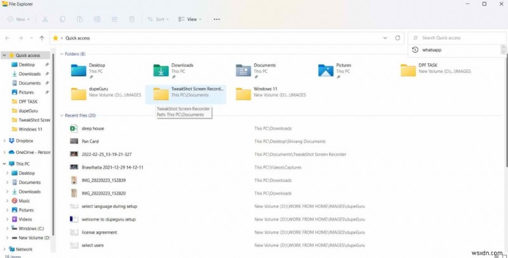Screen dimensions: 508x258
Task: Refresh the Quick access view
Action: tap(398, 38)
